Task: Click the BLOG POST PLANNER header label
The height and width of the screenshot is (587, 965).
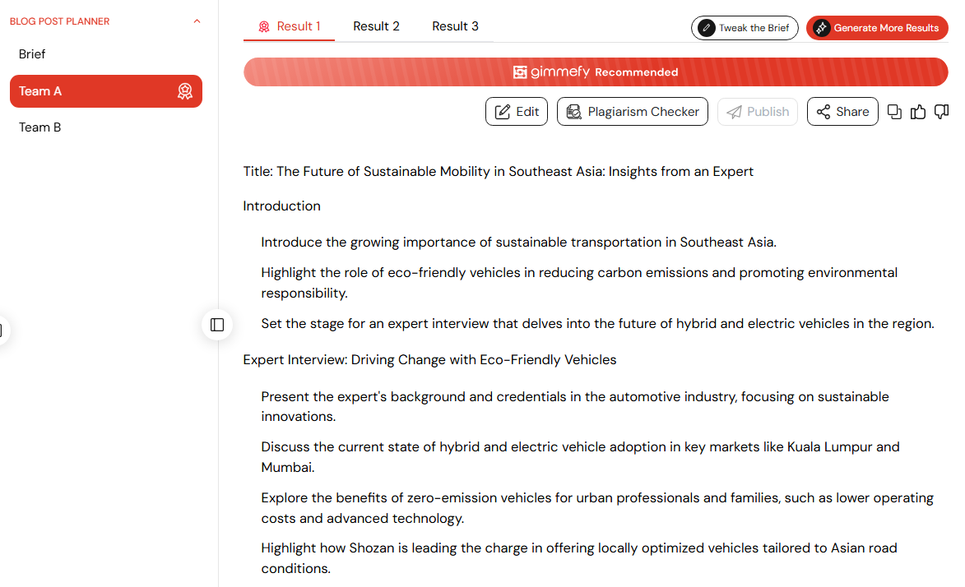Action: click(60, 21)
